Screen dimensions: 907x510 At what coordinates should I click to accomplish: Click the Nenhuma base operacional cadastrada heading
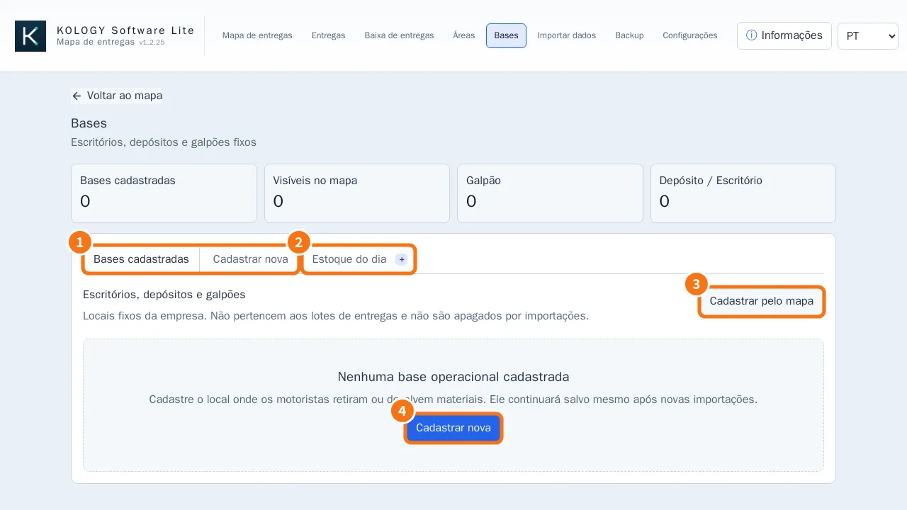pyautogui.click(x=453, y=377)
